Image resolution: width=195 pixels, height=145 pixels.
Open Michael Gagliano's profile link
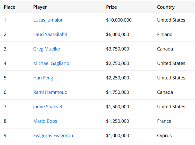click(x=51, y=63)
